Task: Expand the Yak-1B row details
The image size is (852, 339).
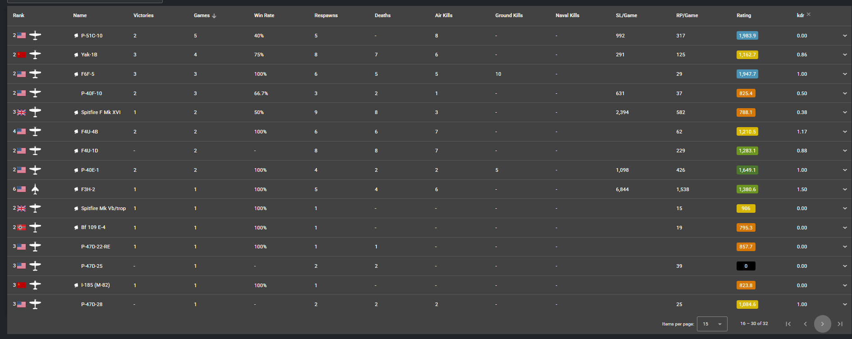Action: point(845,55)
